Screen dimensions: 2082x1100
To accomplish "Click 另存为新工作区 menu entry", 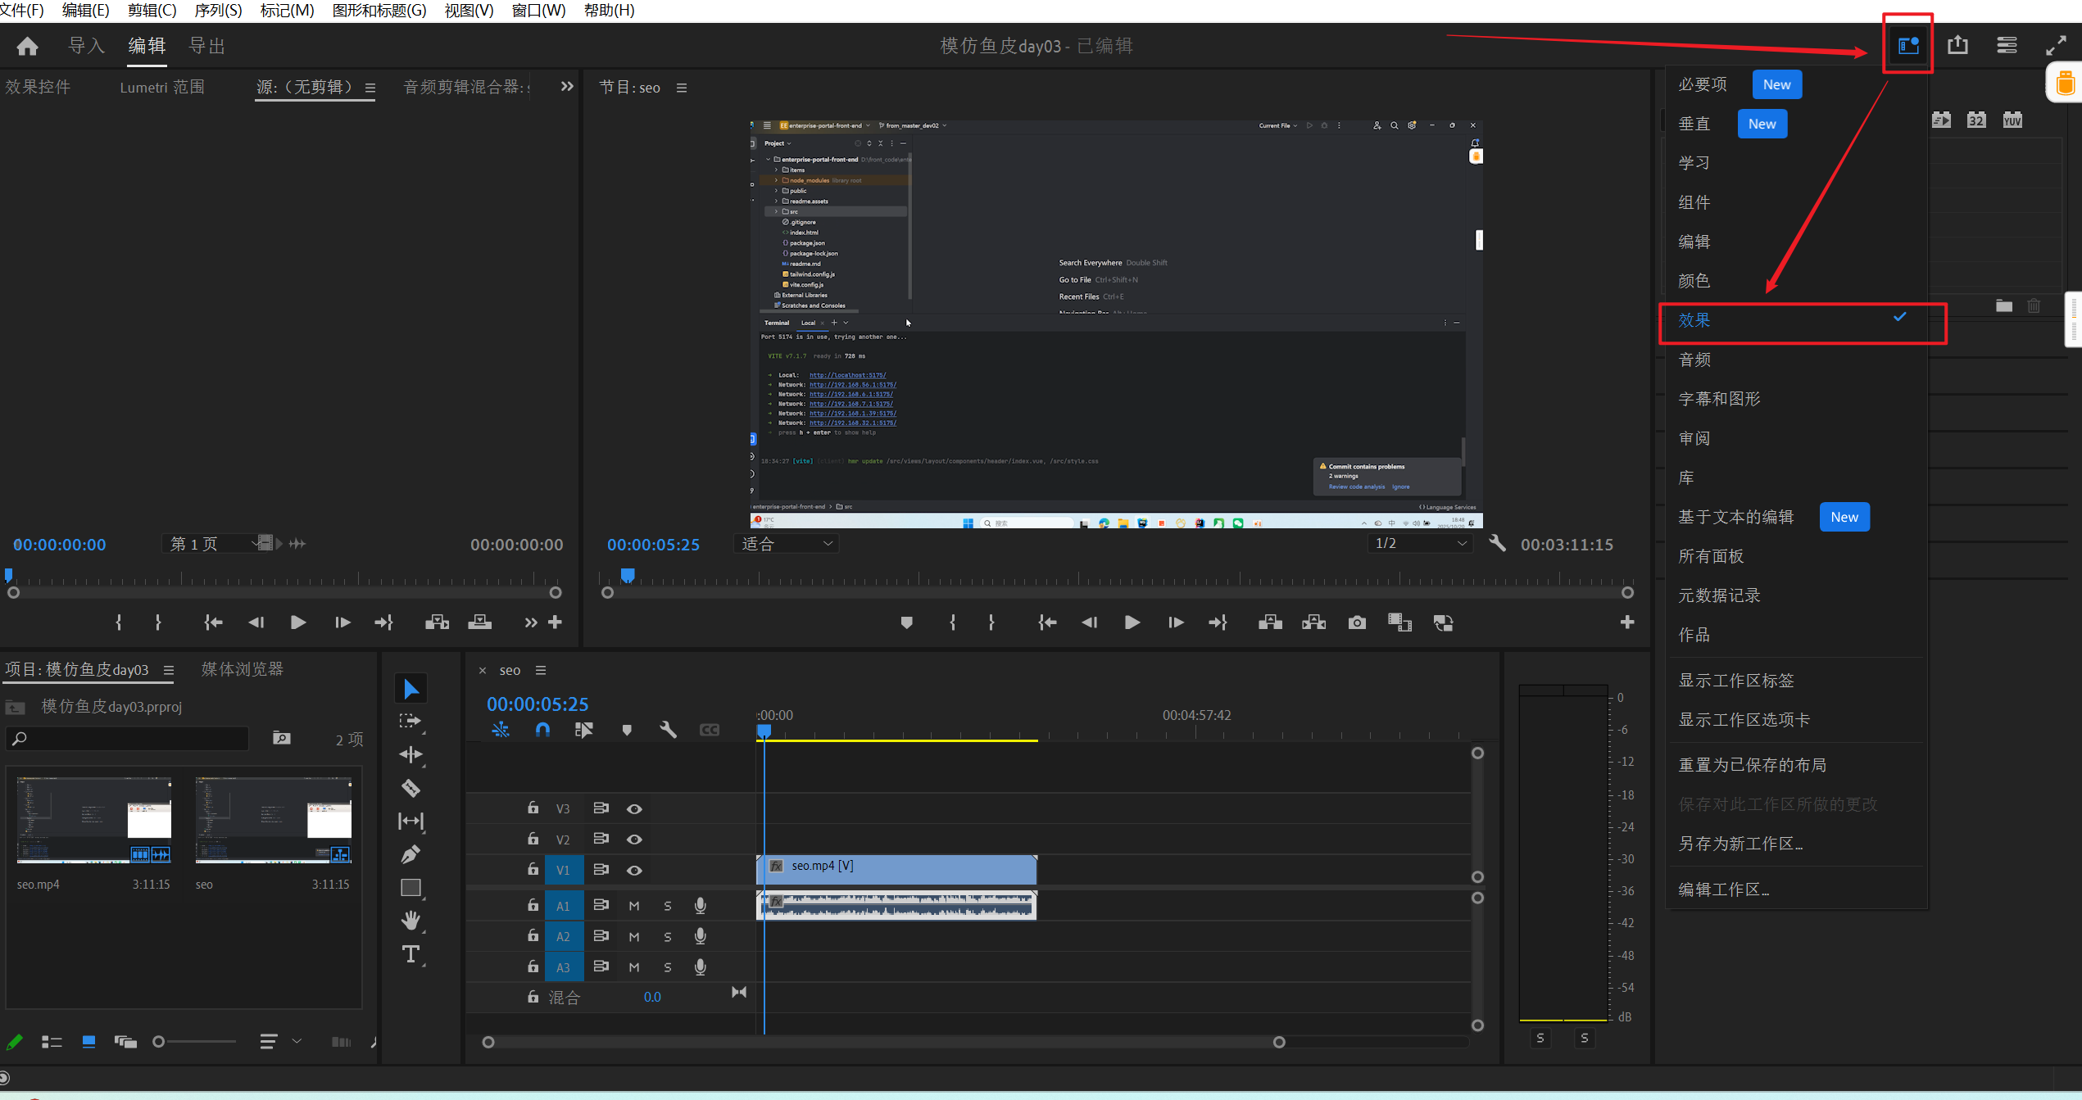I will coord(1740,844).
